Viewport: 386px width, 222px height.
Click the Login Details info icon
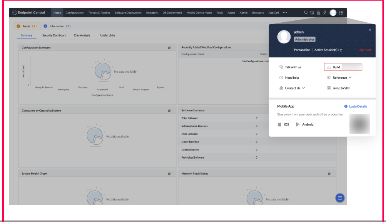[x=346, y=106]
